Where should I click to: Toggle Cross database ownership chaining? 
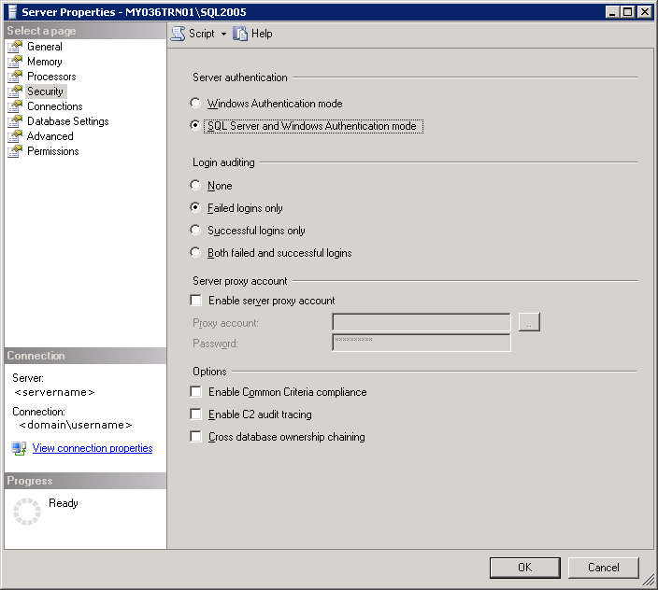click(x=195, y=436)
